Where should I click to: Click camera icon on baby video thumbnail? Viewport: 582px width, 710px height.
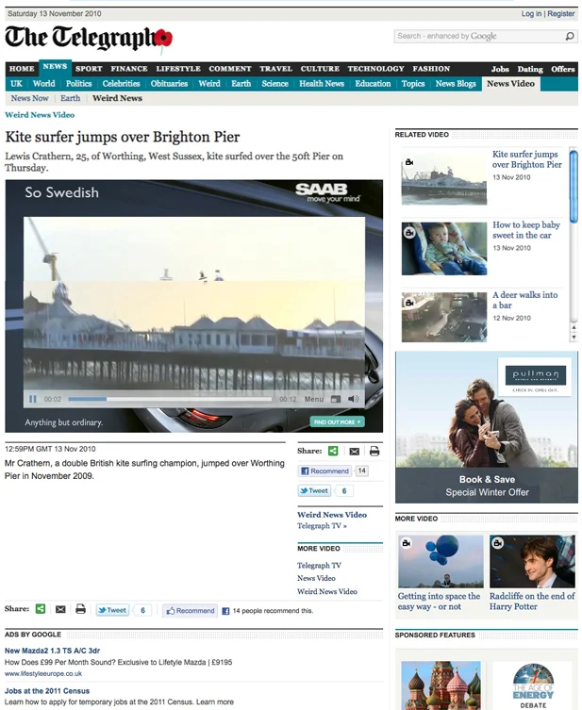coord(409,233)
